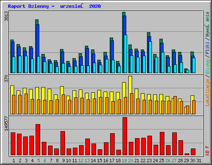Click the orange bar for day 27
Image resolution: width=212 pixels, height=165 pixels.
coord(175,105)
